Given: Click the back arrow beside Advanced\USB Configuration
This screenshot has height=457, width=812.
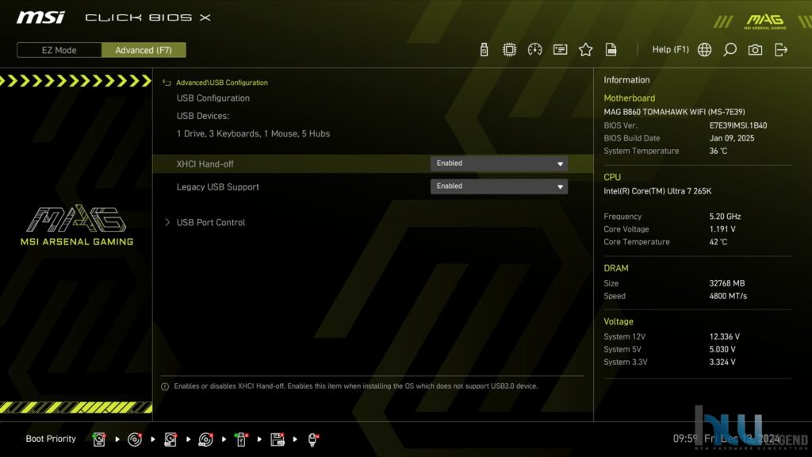Looking at the screenshot, I should [167, 83].
